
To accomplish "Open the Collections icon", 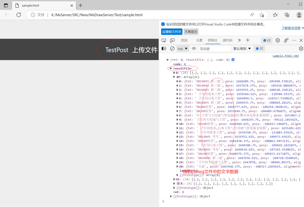I will click(287, 15).
